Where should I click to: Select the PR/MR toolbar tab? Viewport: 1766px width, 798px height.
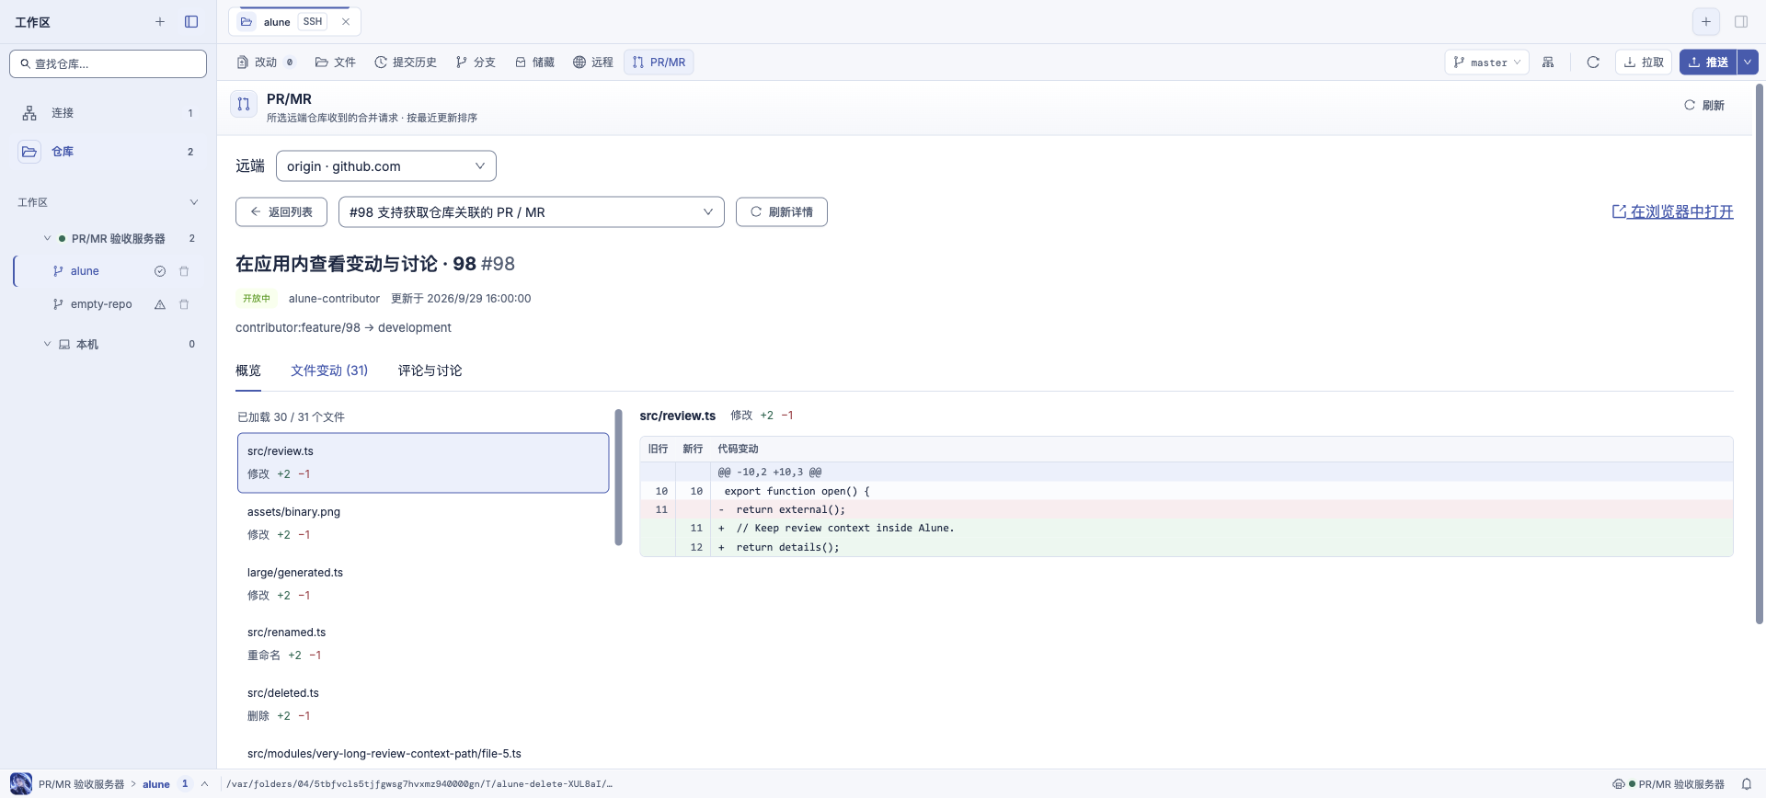point(659,63)
